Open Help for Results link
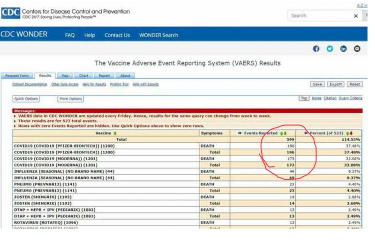Viewport: 375px width, 243px height. pyautogui.click(x=94, y=84)
